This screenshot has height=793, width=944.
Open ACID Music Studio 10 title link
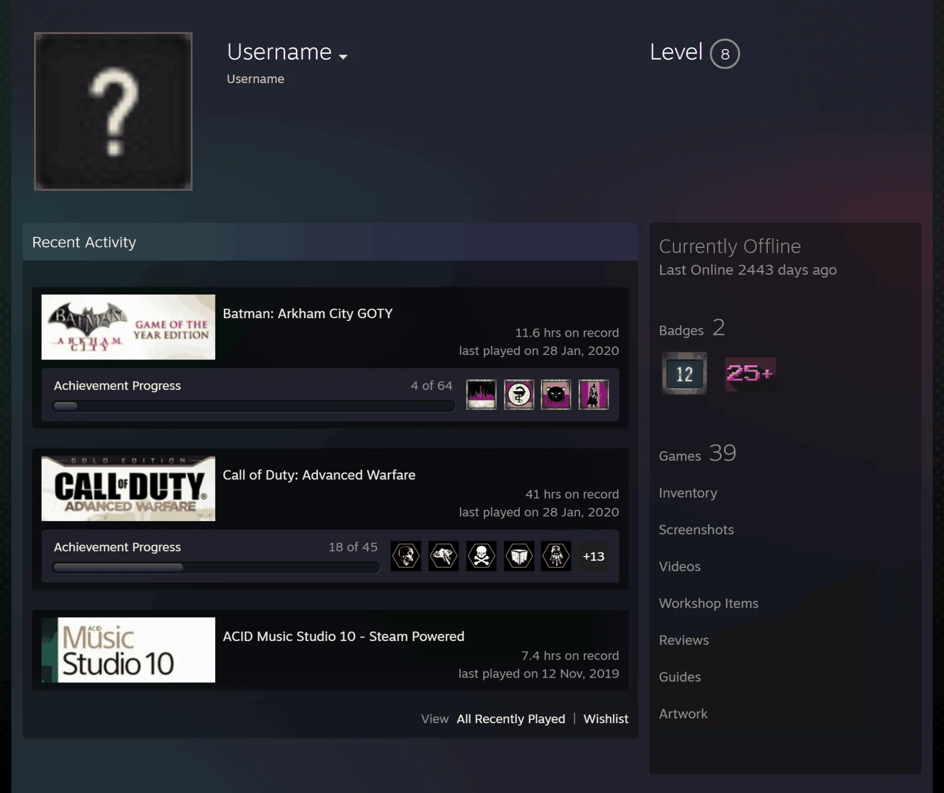pyautogui.click(x=344, y=636)
